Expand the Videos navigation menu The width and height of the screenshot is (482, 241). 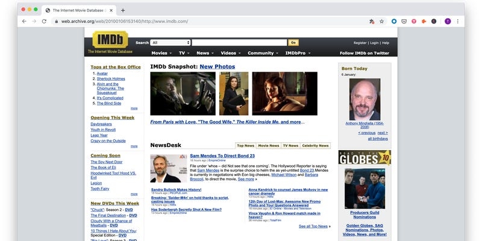(x=231, y=53)
